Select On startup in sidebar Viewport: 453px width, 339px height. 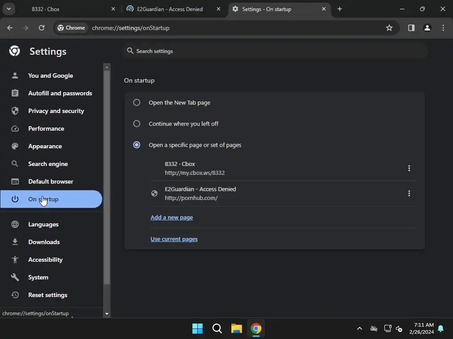51,199
